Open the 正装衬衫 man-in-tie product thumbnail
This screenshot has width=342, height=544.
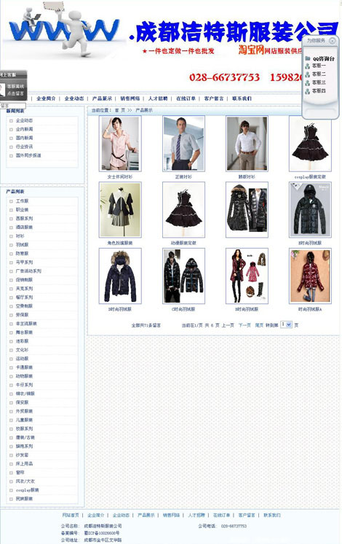(x=183, y=143)
